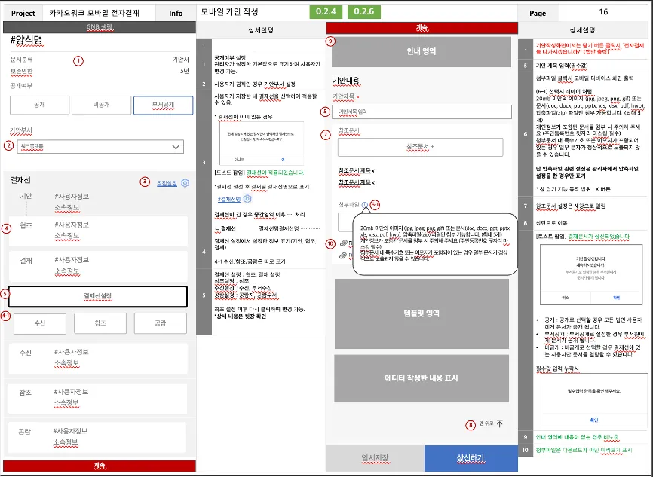Click the 직접설정 link

tap(167, 183)
